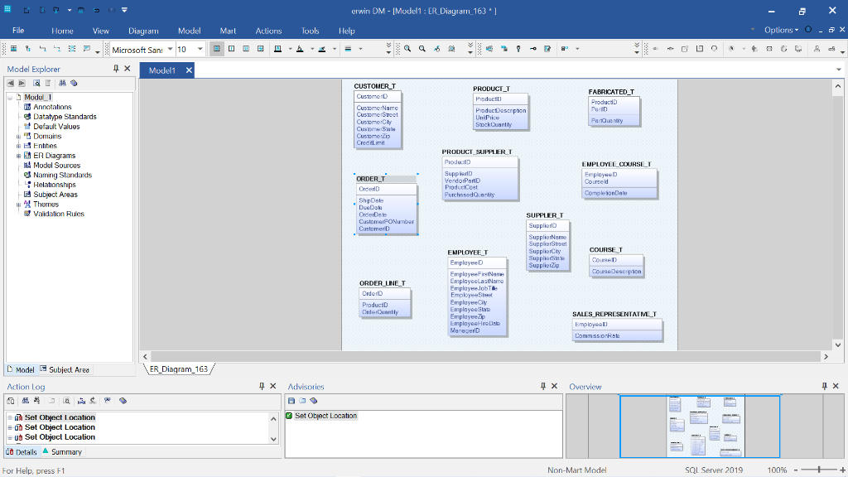The image size is (848, 477).
Task: Click the tags icon in the Advisories panel
Action: pyautogui.click(x=313, y=401)
